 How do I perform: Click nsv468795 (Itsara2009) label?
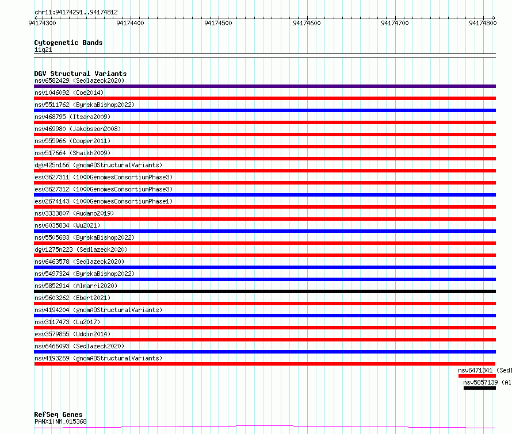pos(72,117)
